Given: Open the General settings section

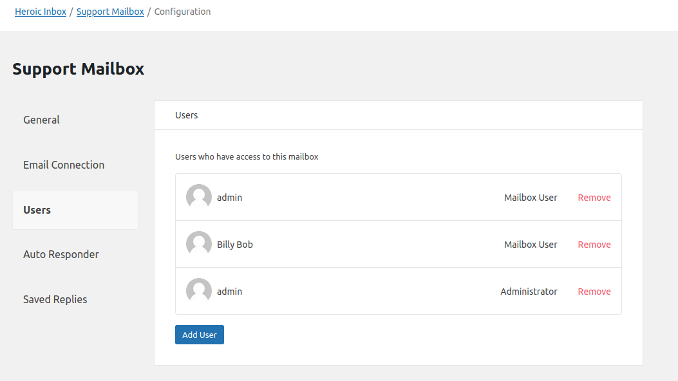Looking at the screenshot, I should 41,120.
